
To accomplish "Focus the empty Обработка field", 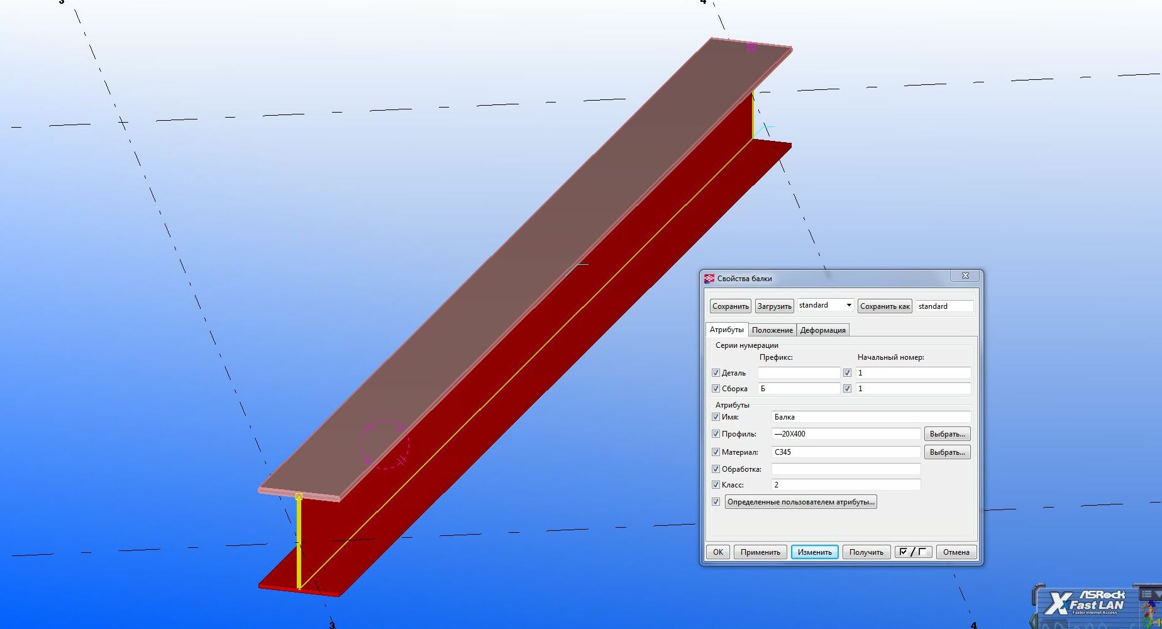I will (x=846, y=469).
